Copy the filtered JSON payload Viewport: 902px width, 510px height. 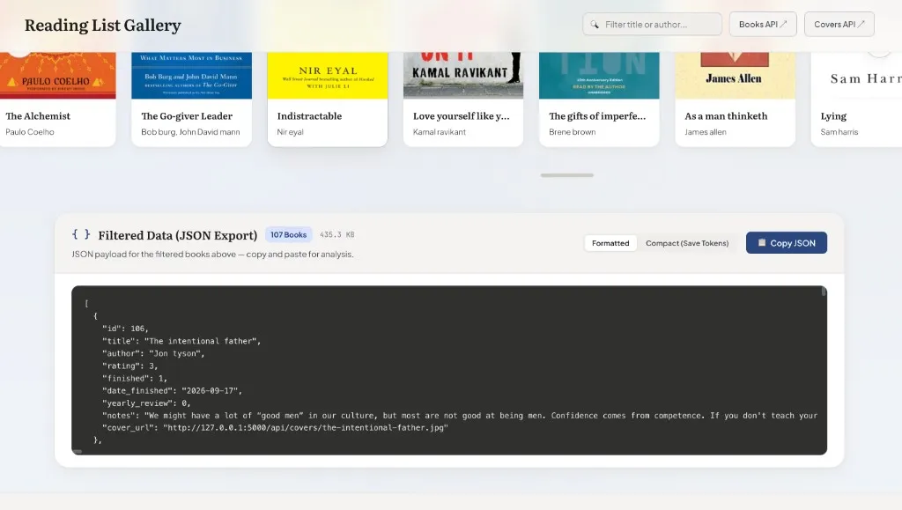(787, 242)
